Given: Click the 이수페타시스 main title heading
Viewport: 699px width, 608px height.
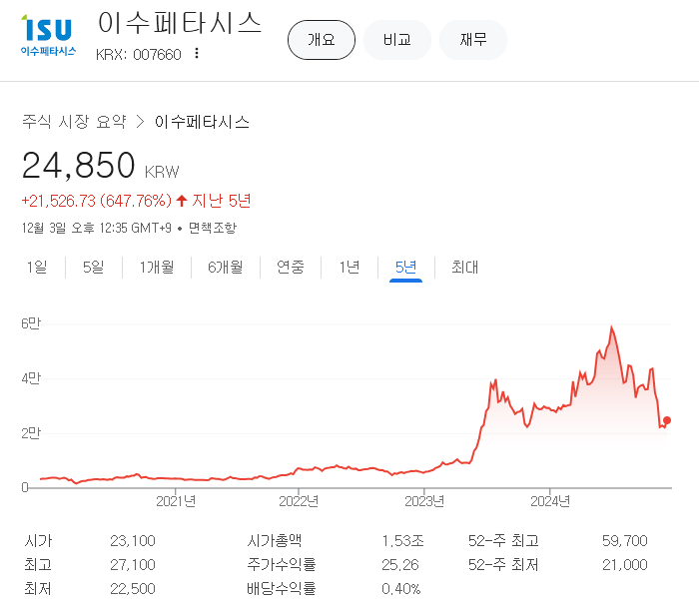Looking at the screenshot, I should tap(179, 23).
